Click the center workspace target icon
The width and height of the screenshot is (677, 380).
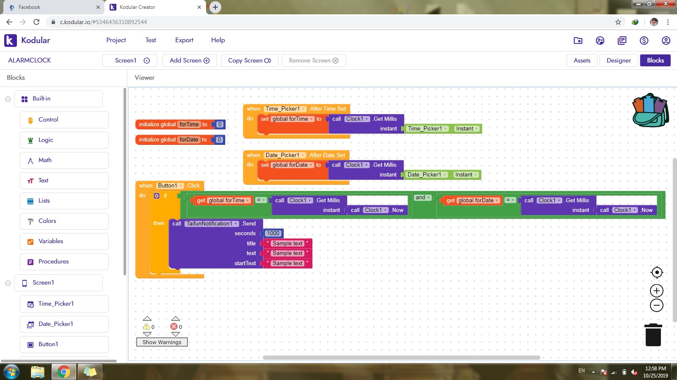click(657, 272)
